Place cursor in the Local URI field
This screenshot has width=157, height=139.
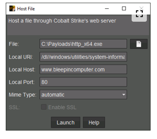pos(83,57)
